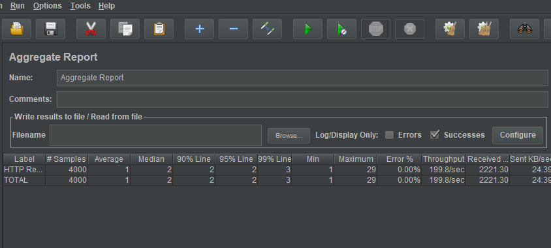The image size is (551, 248).
Task: Sort by the Received column header
Action: click(488, 159)
